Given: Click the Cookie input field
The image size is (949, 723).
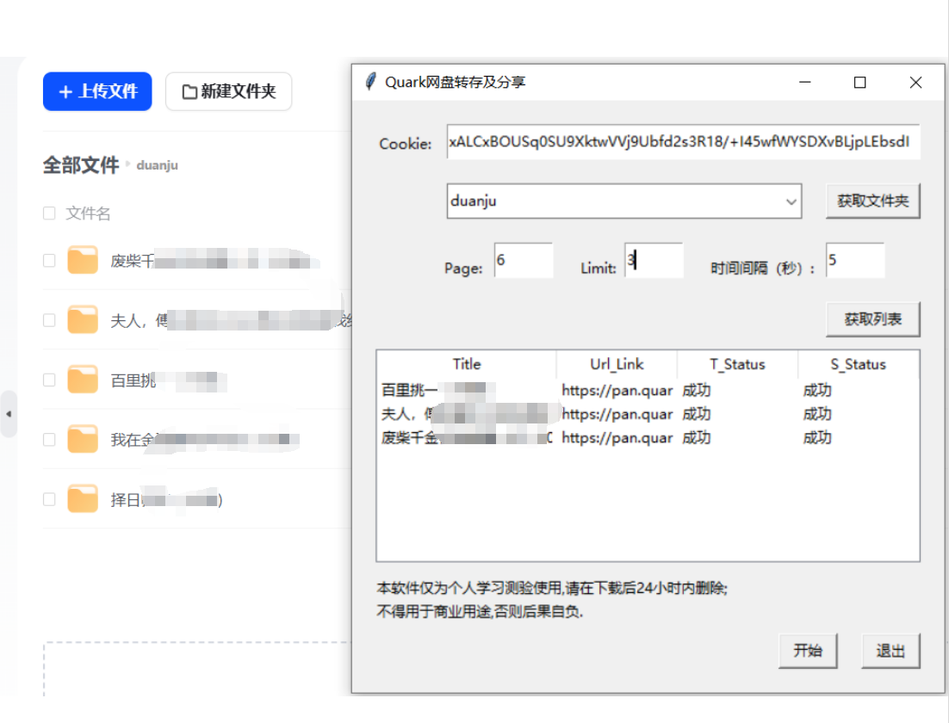Looking at the screenshot, I should click(683, 141).
